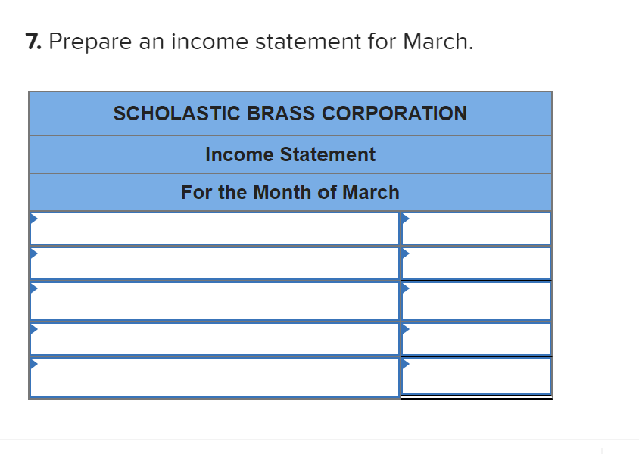The width and height of the screenshot is (639, 454).
Task: Open the dropdown in the first amount cell
Action: pos(406,218)
